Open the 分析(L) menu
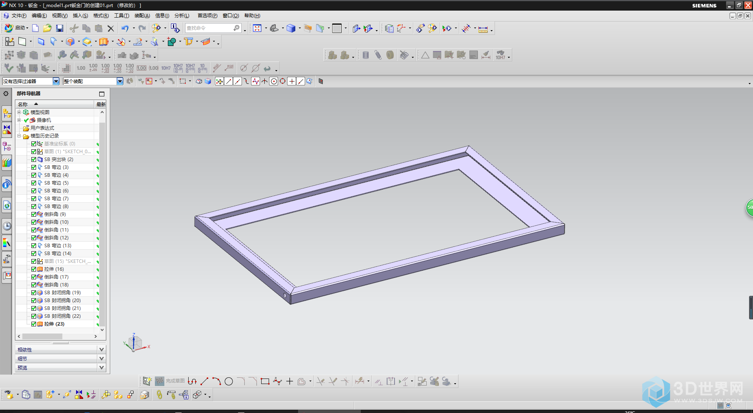 pyautogui.click(x=182, y=16)
